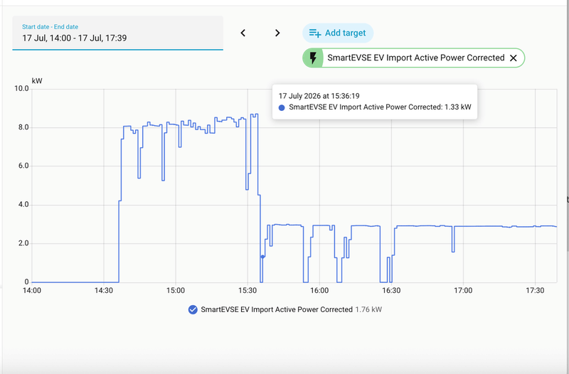
Task: Click the lightning bolt icon on SmartEVSE chip
Action: 313,58
